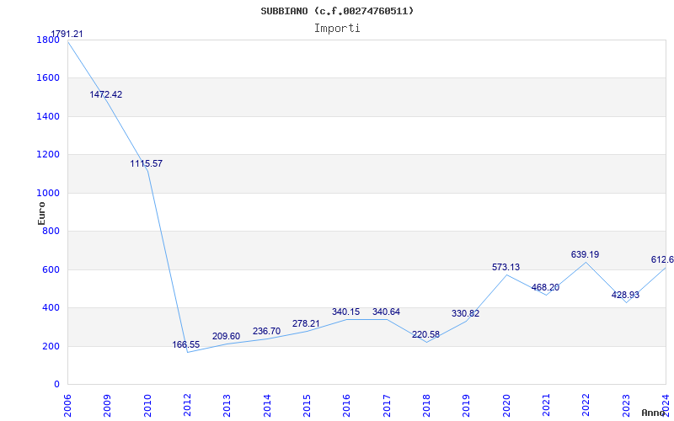Click the 2009 year label
This screenshot has width=674, height=421.
[x=108, y=406]
